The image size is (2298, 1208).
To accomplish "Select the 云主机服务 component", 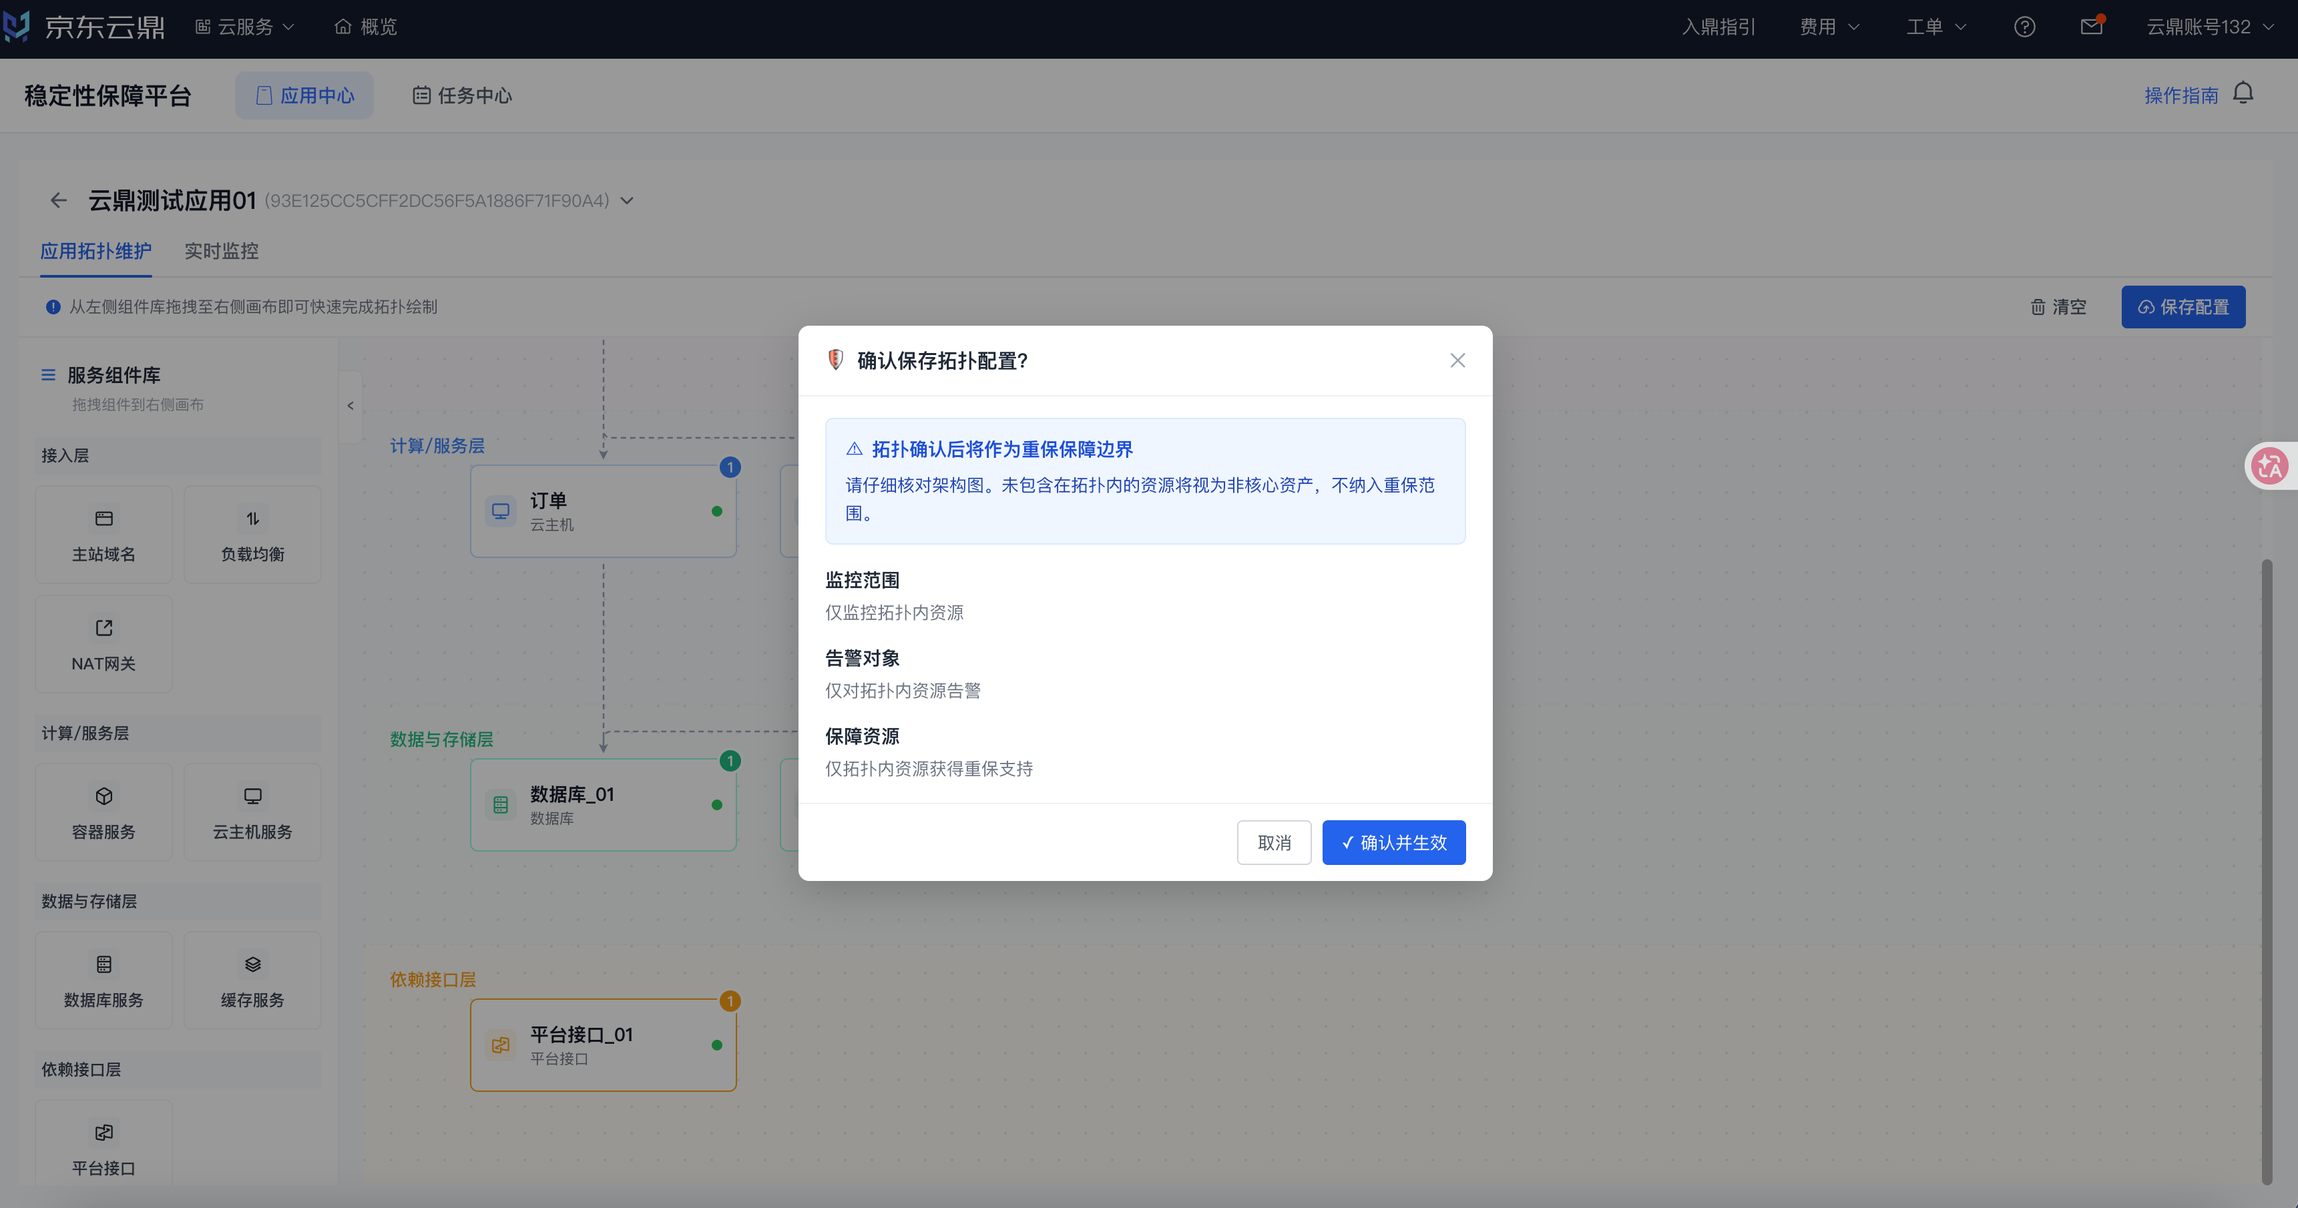I will pyautogui.click(x=252, y=812).
